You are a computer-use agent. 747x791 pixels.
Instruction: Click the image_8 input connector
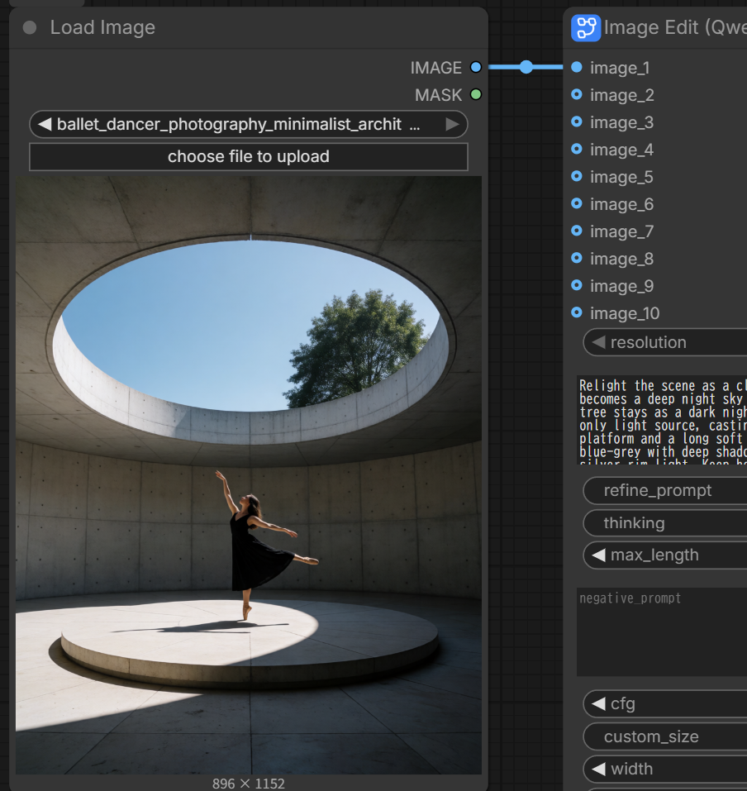[x=577, y=258]
